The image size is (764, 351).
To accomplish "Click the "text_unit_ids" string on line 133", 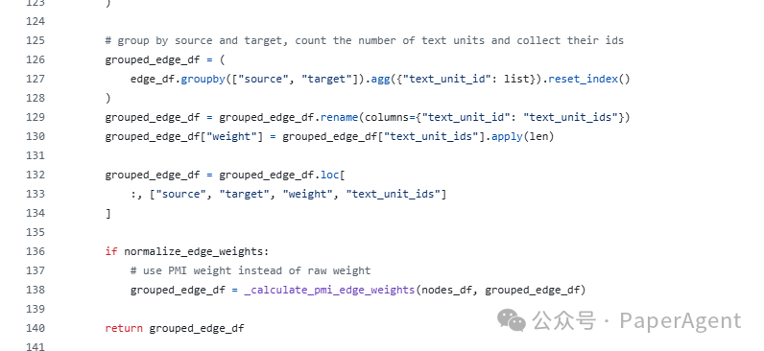I will (394, 195).
